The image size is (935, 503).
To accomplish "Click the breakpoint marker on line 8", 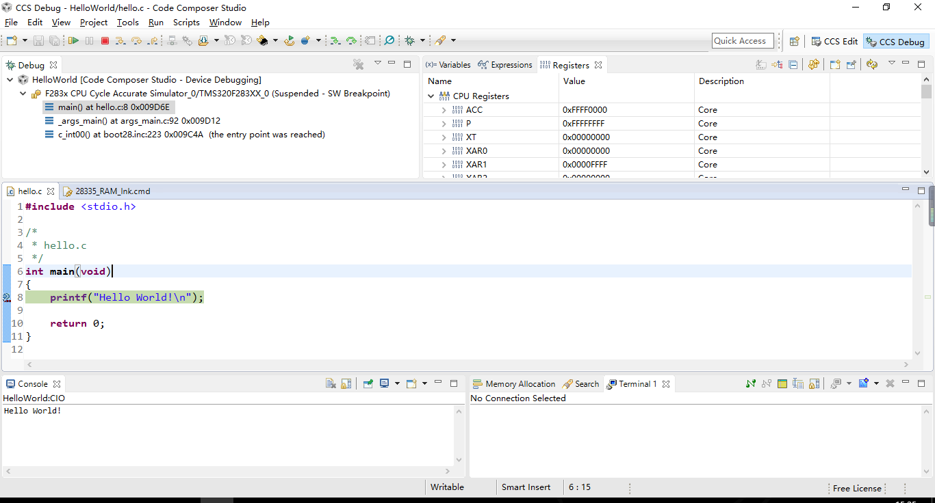I will pos(6,297).
